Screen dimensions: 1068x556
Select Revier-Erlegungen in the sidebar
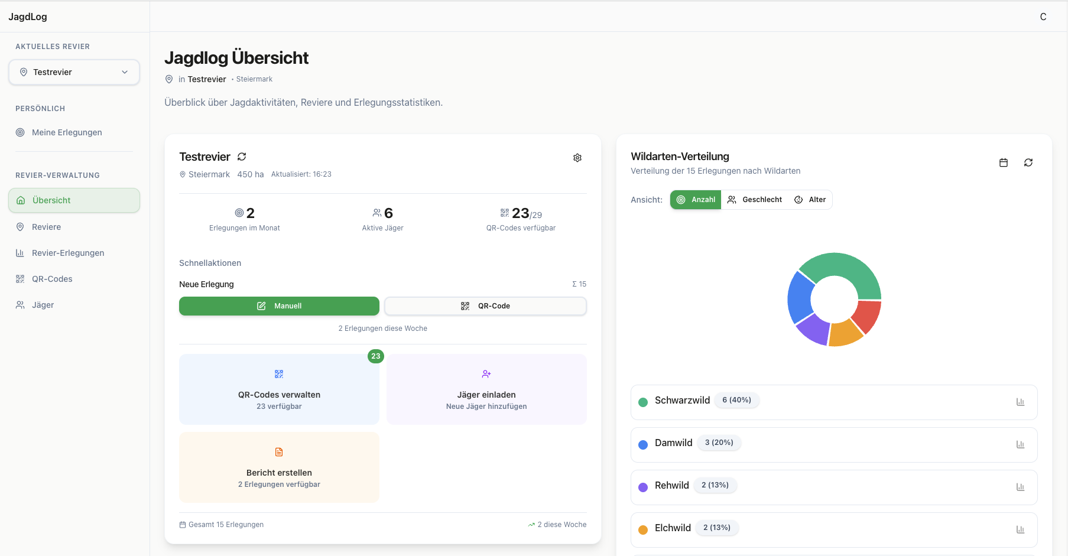point(67,252)
